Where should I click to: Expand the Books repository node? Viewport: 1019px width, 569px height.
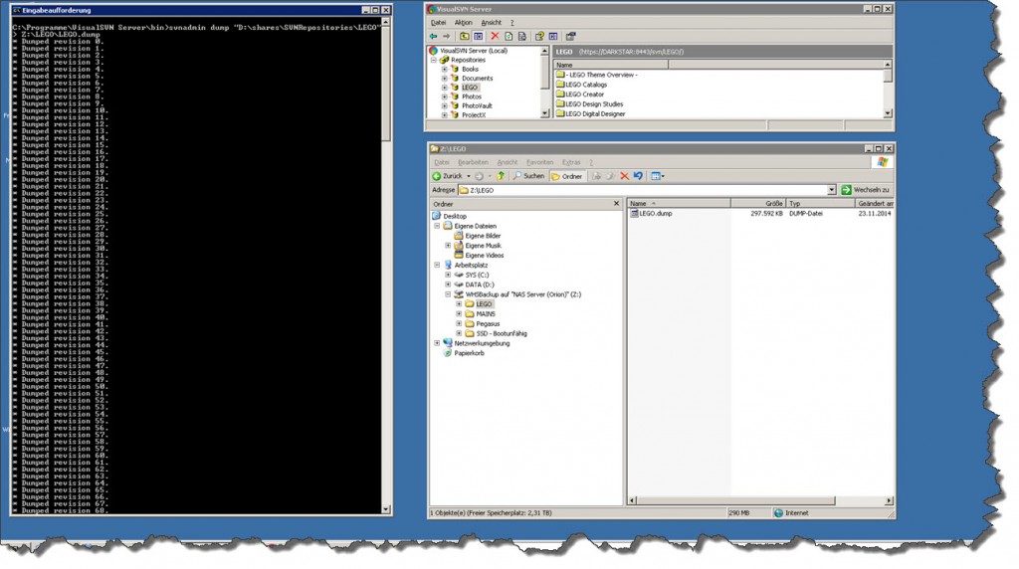(x=445, y=69)
